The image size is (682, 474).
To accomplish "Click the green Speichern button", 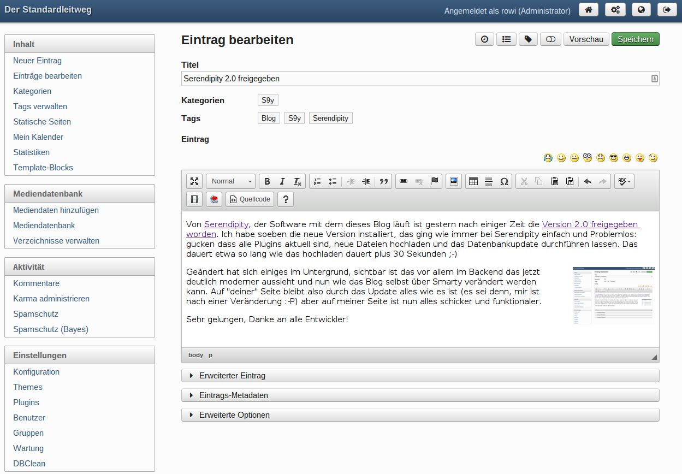I will click(635, 39).
